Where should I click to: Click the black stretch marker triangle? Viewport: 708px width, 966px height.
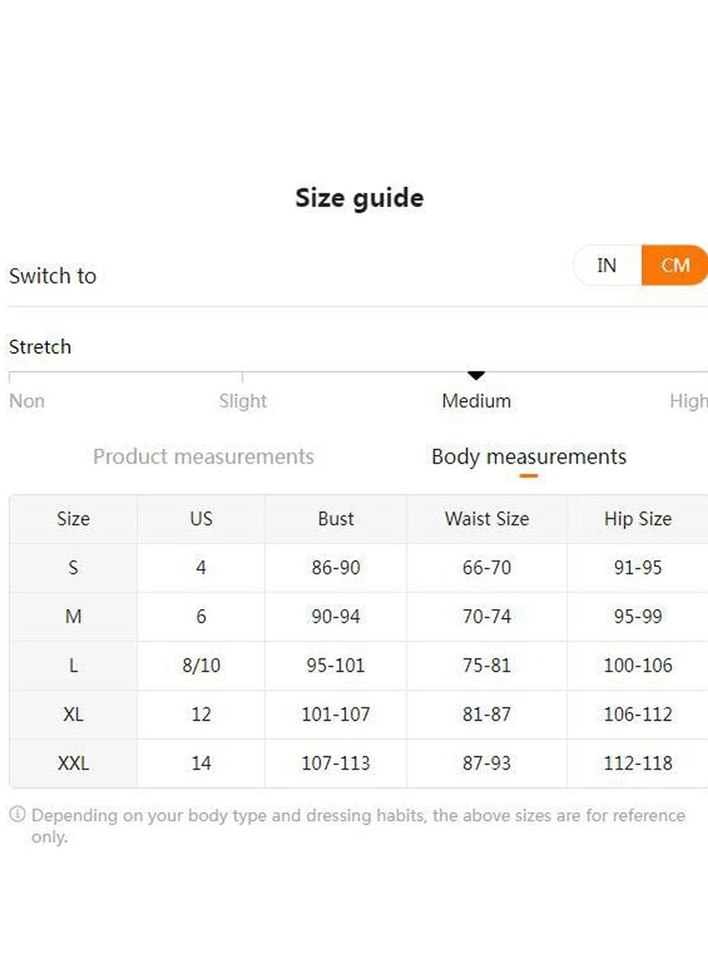pos(476,376)
